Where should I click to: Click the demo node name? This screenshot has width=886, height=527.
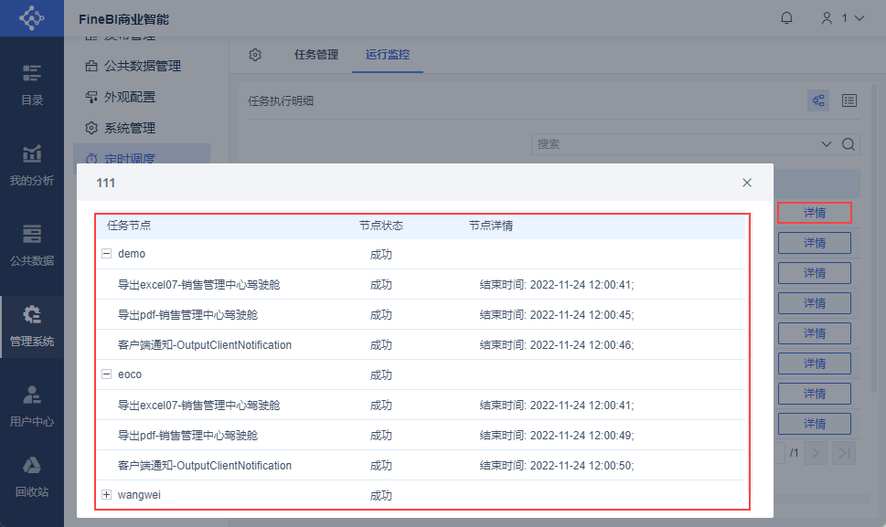tap(132, 254)
